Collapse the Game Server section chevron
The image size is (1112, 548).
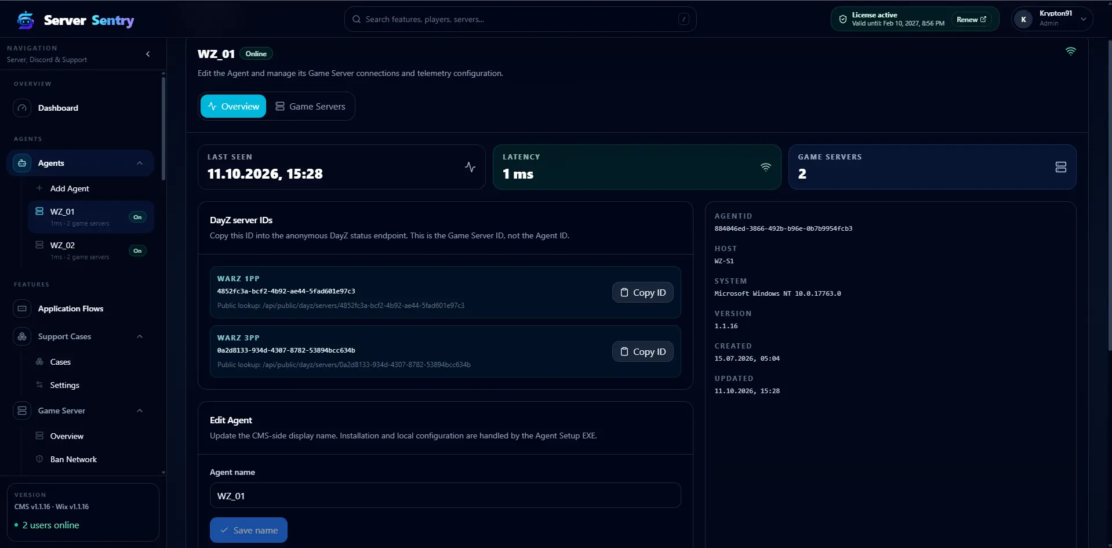[140, 411]
